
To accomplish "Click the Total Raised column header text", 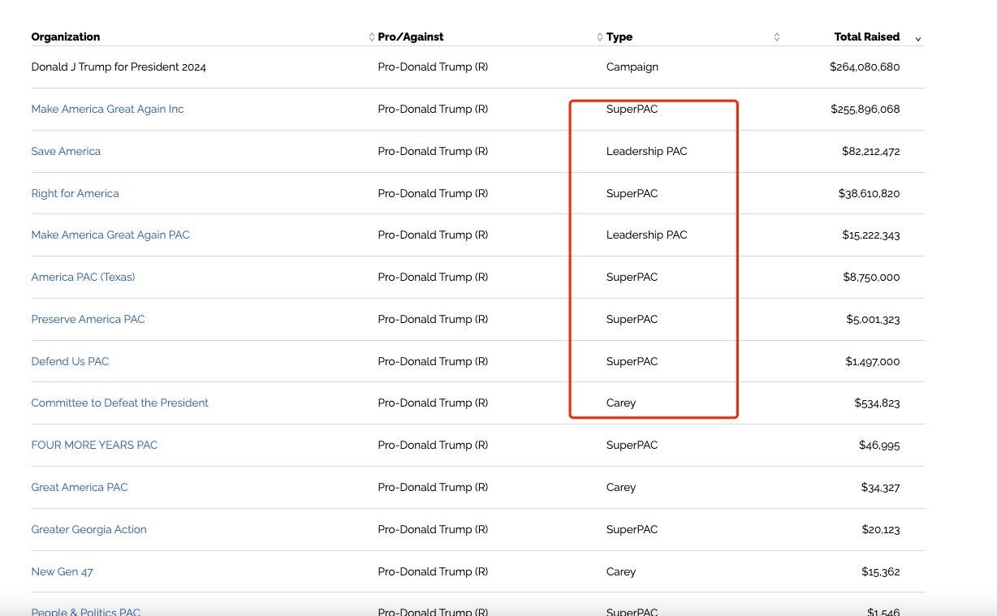I will point(866,37).
